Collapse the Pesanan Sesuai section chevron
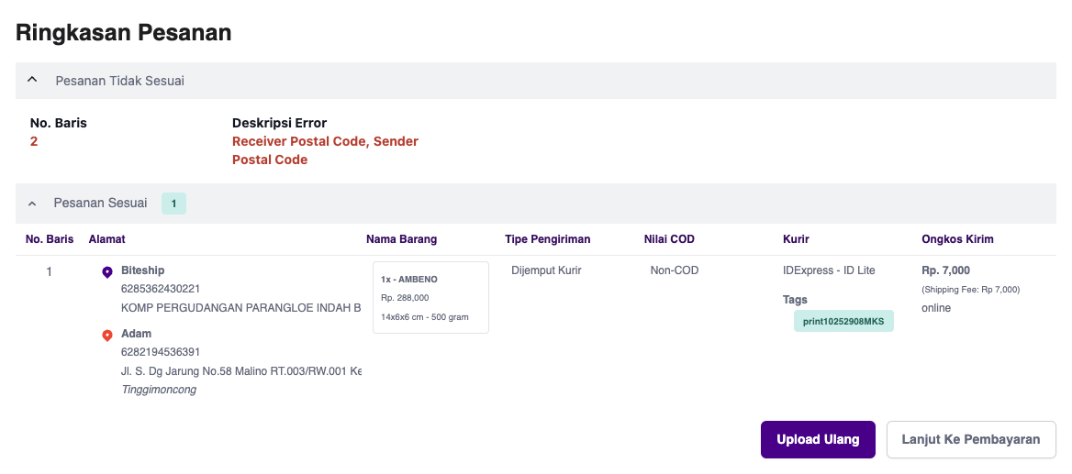This screenshot has width=1072, height=474. pos(31,204)
